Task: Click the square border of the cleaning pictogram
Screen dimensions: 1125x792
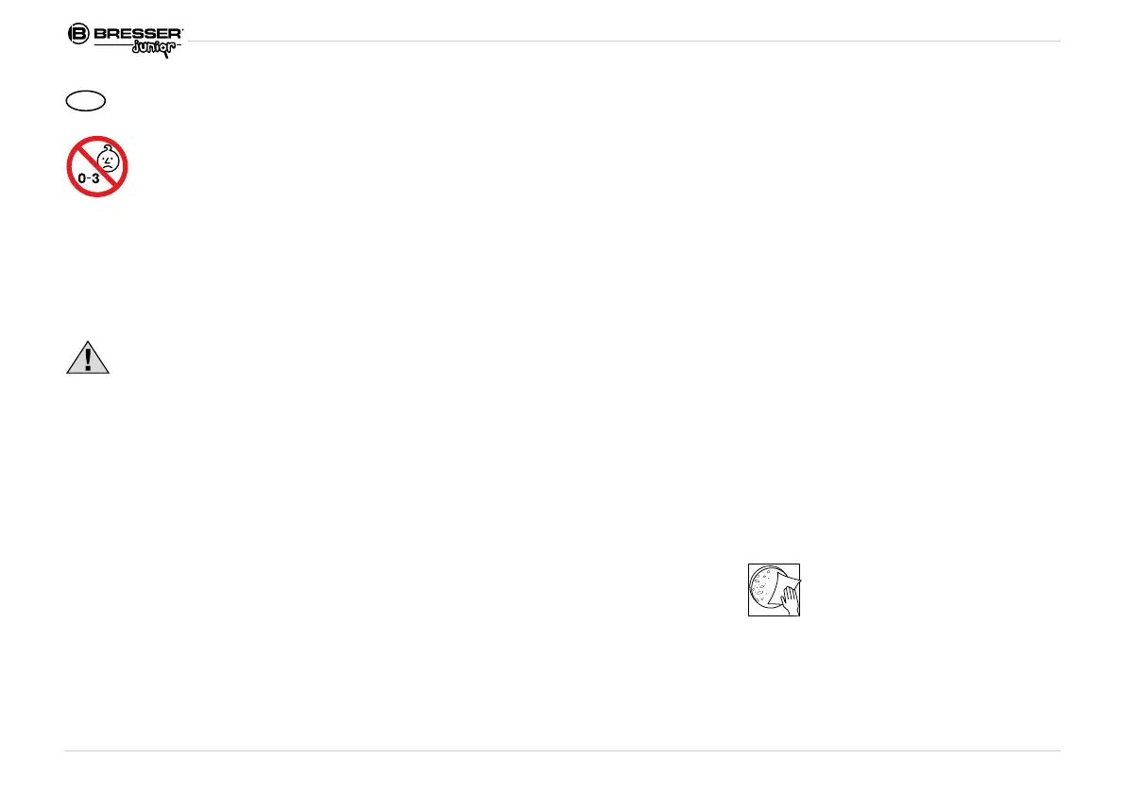Action: 749,590
